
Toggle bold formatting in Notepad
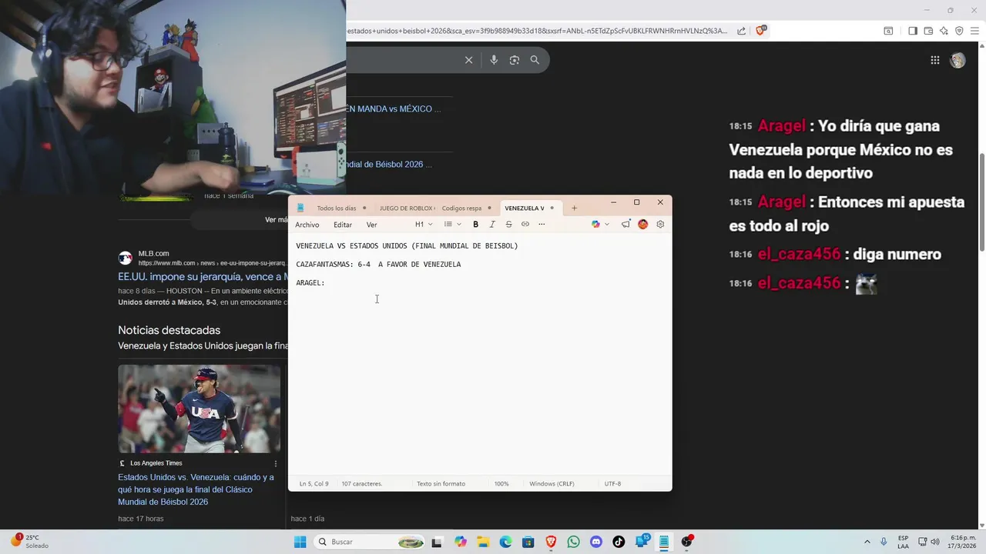tap(475, 225)
